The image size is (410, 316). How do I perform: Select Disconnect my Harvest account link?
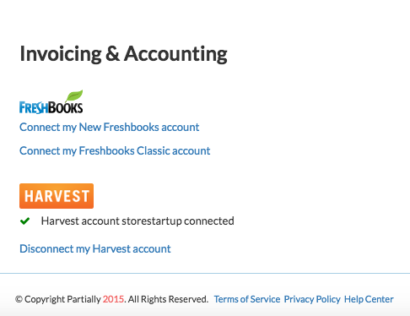pos(95,249)
